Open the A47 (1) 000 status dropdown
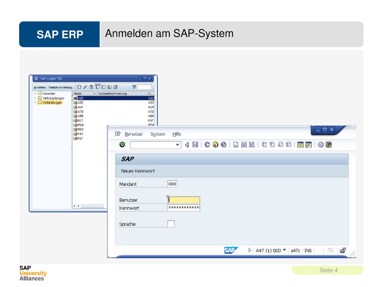The width and height of the screenshot is (383, 287). pos(284,250)
